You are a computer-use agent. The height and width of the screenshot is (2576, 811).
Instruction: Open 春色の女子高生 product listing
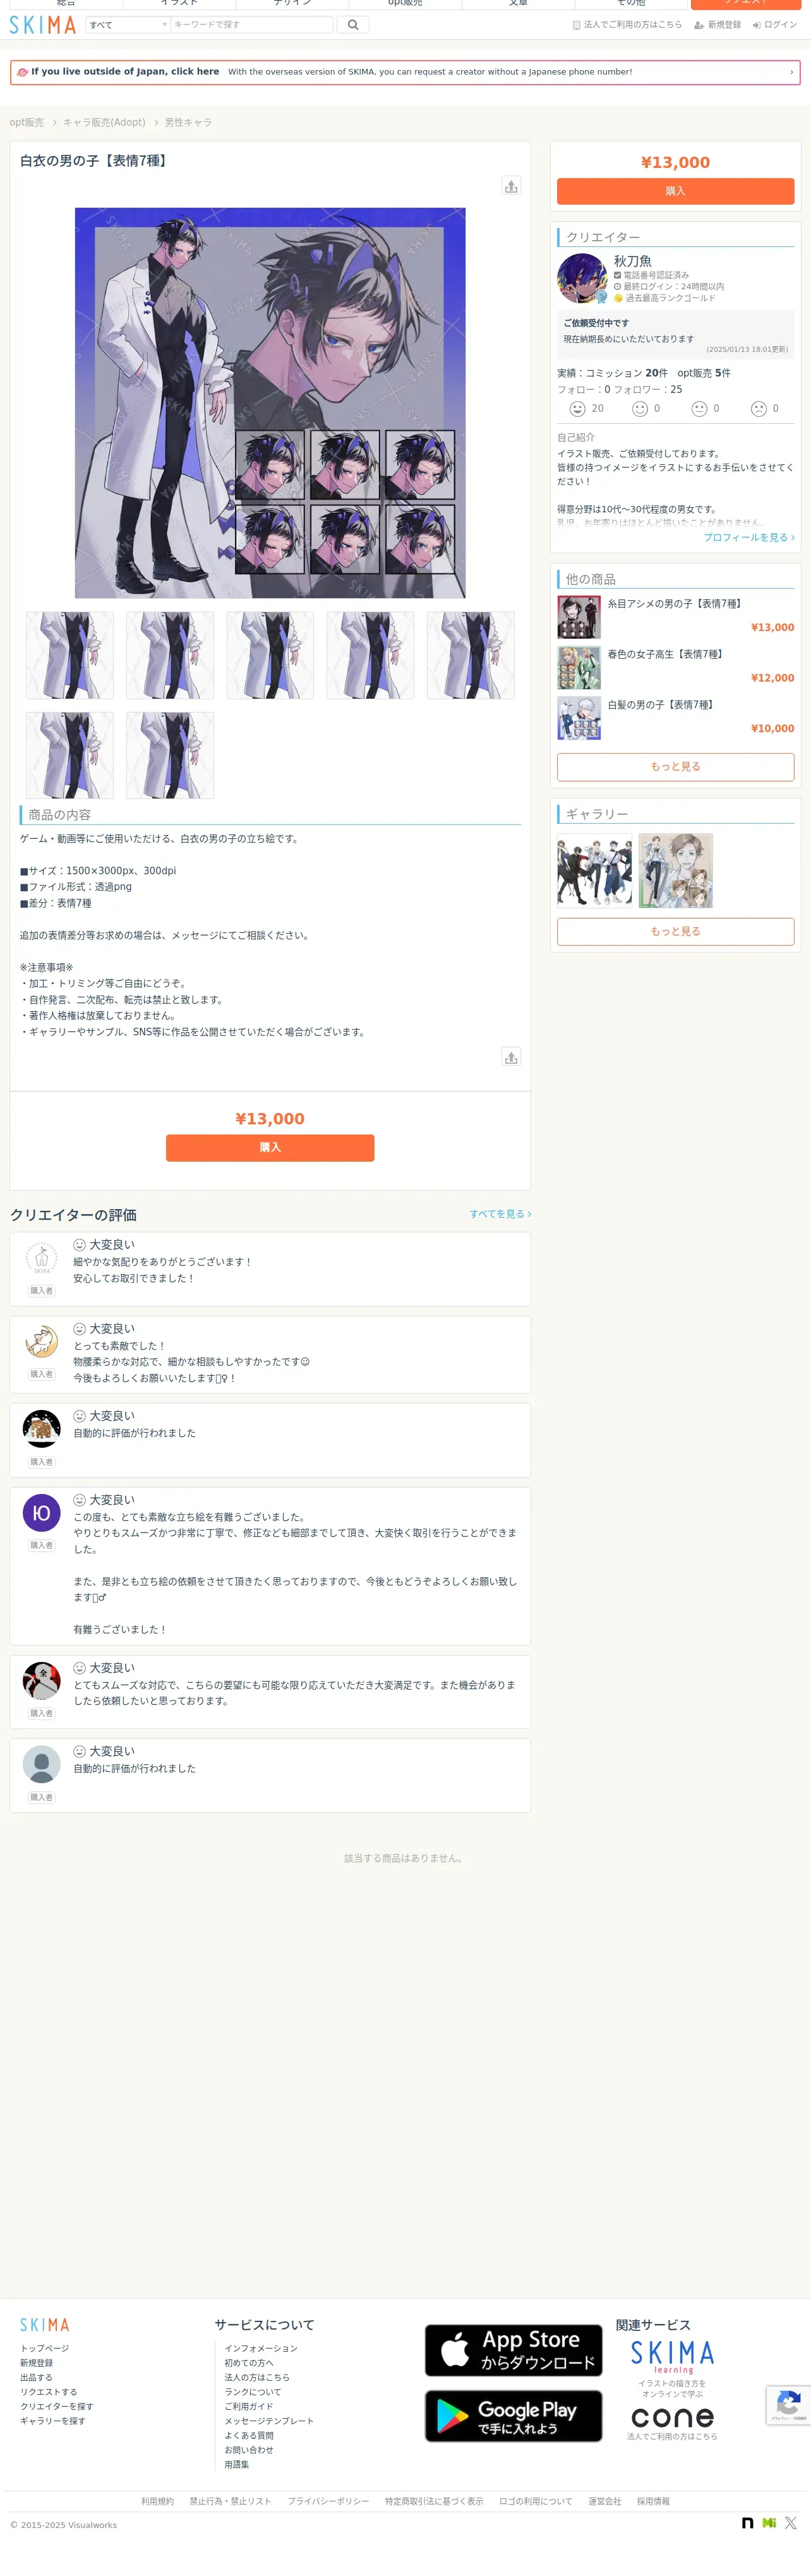point(676,667)
